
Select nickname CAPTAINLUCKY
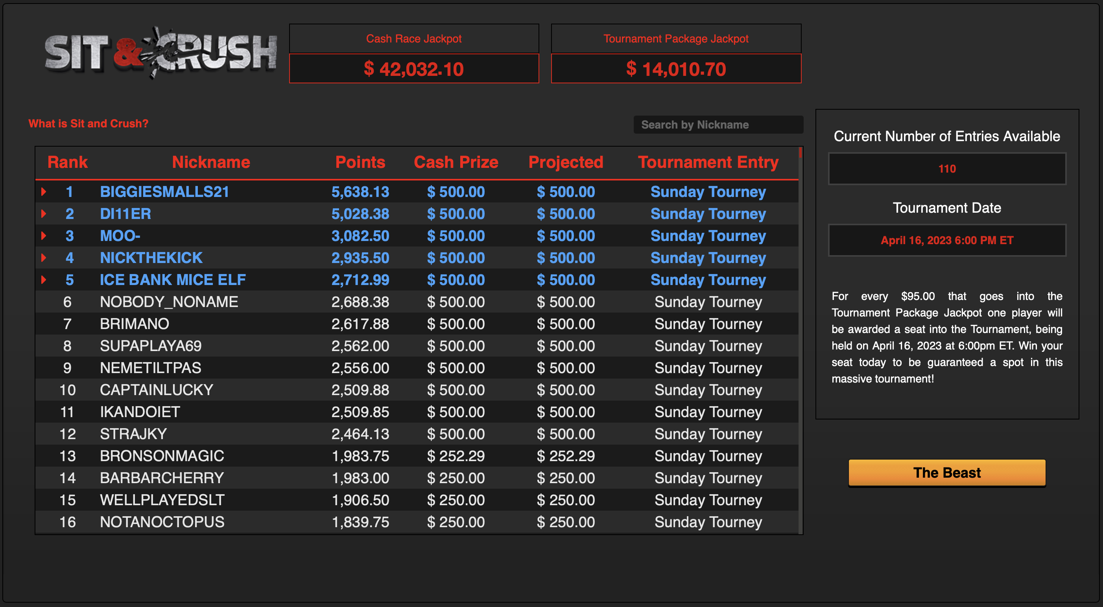(156, 390)
